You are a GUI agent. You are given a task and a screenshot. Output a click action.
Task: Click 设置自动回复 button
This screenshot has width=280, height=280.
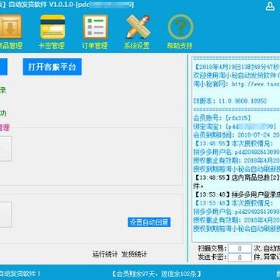(x=149, y=222)
